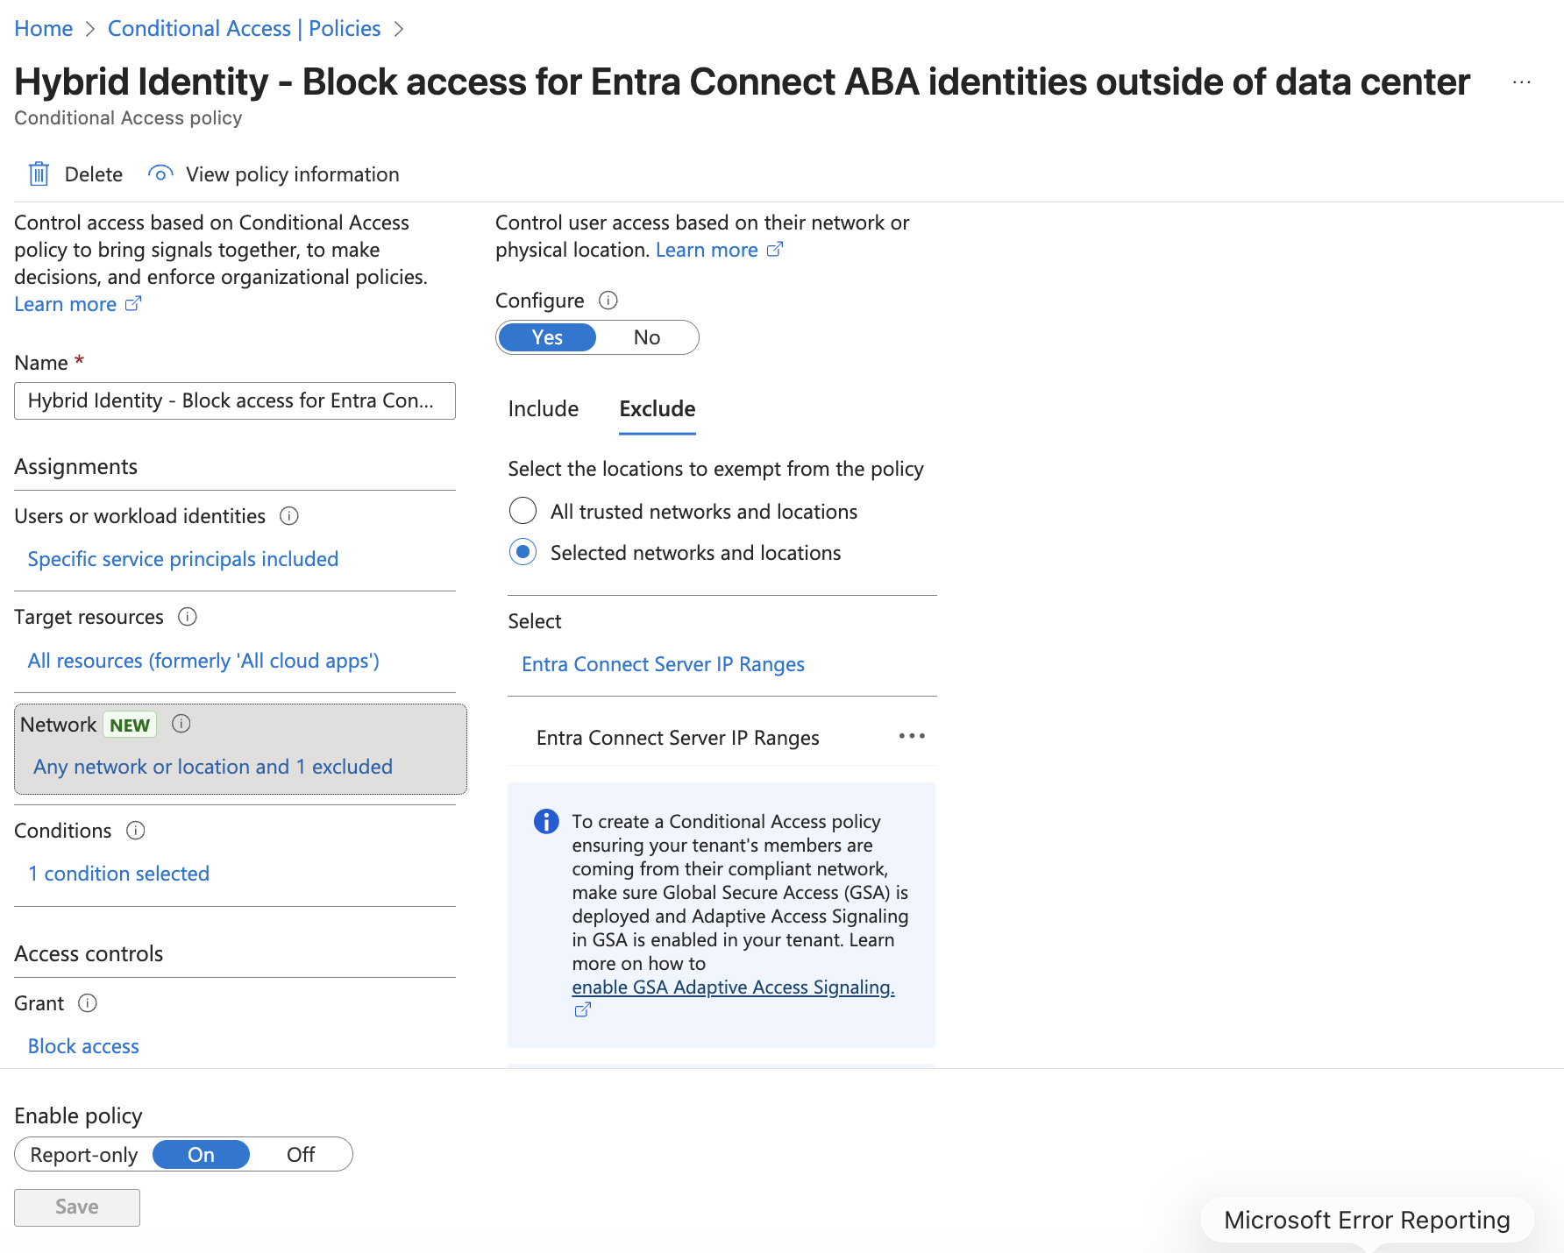Set Enable policy to Off
Screen dimensions: 1564x1253
(x=301, y=1155)
